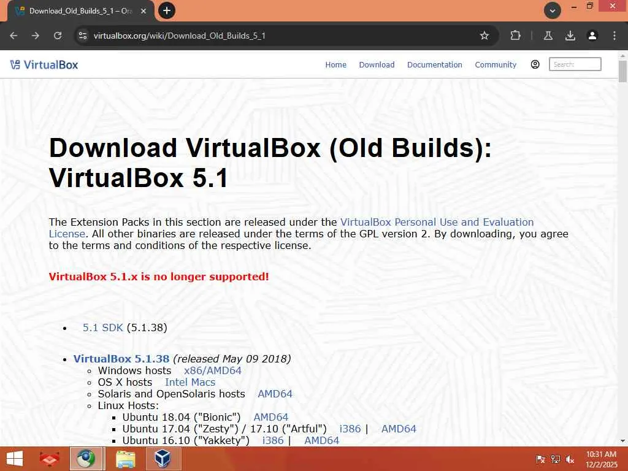
Task: Click the License link in second paragraph line
Action: 67,234
